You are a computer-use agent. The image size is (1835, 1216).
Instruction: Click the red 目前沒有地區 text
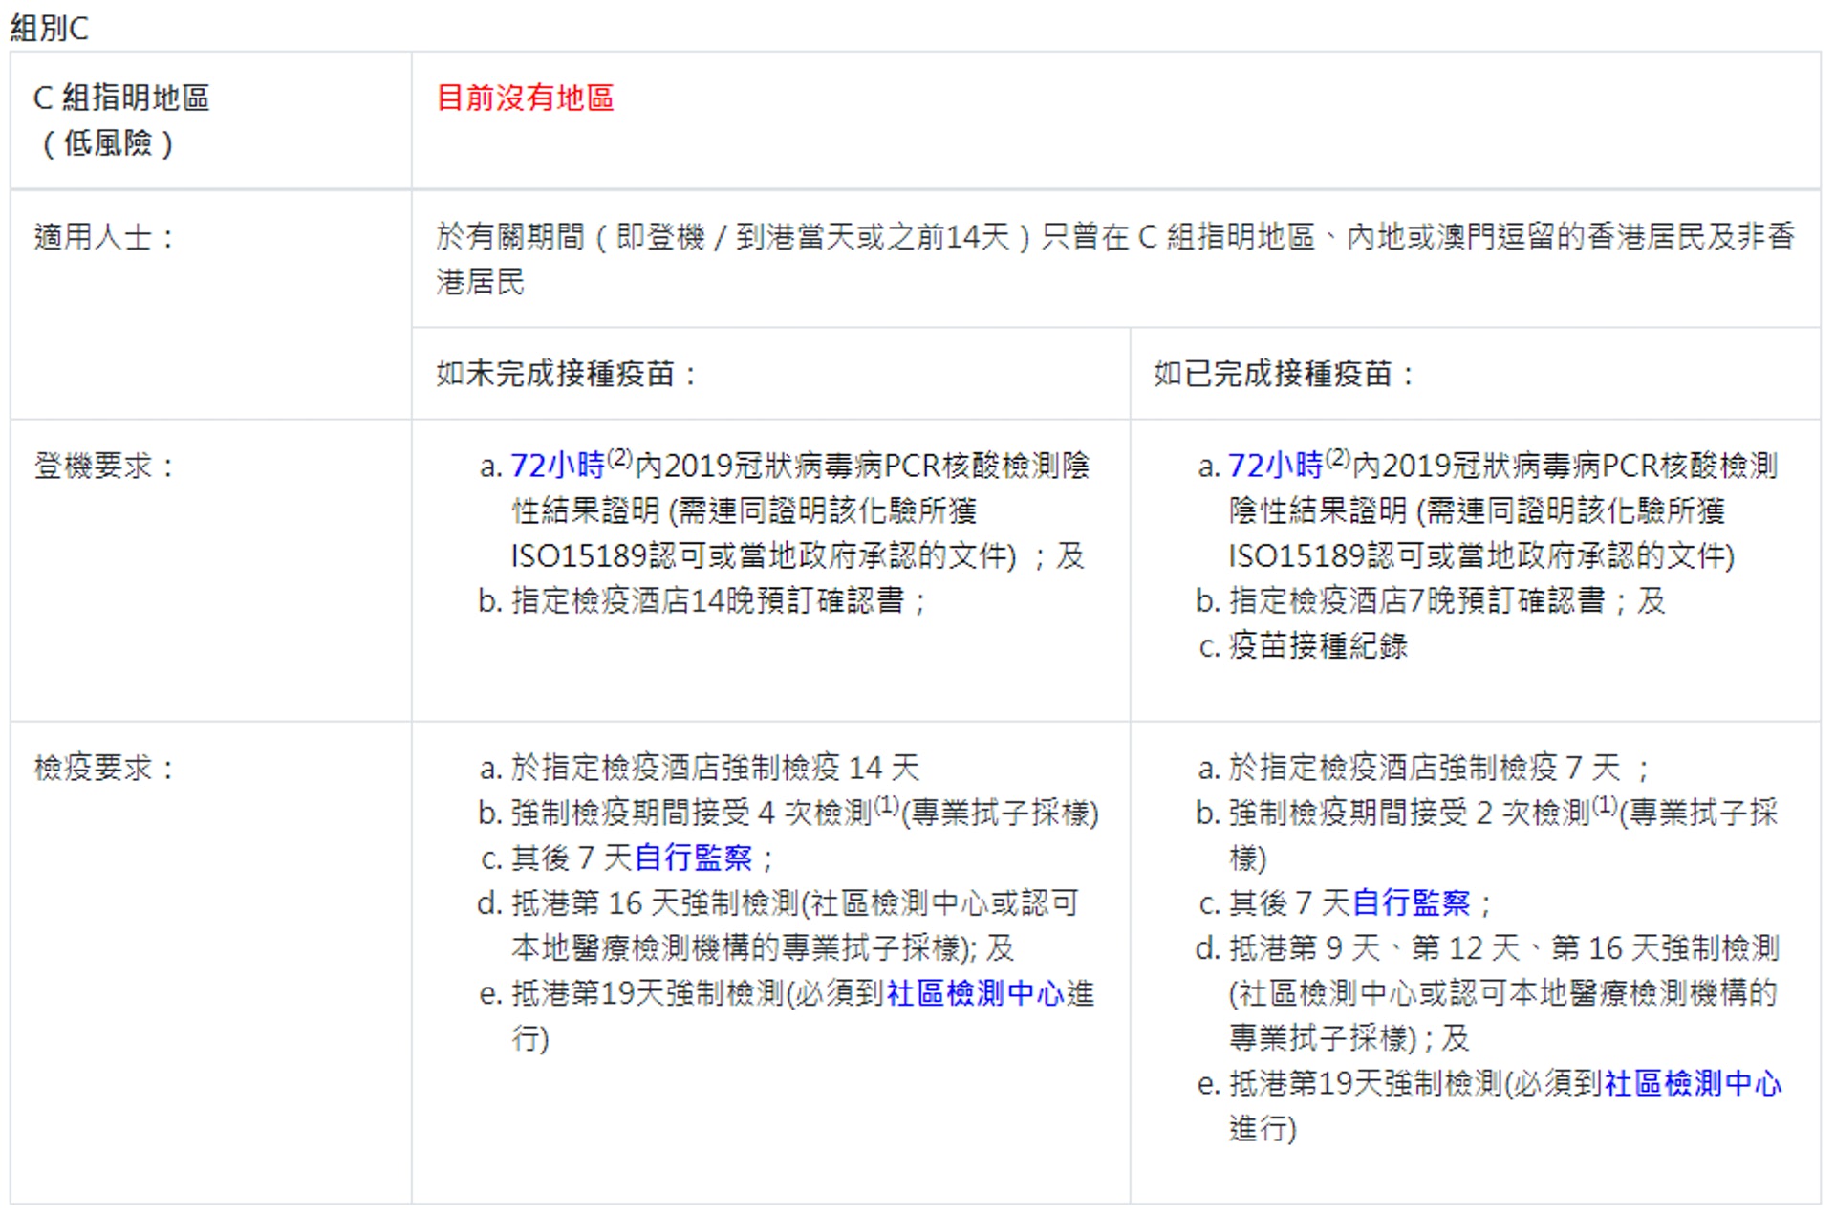tap(525, 98)
